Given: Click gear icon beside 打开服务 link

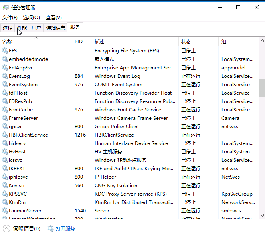Looking at the screenshot, I should click(x=51, y=228).
